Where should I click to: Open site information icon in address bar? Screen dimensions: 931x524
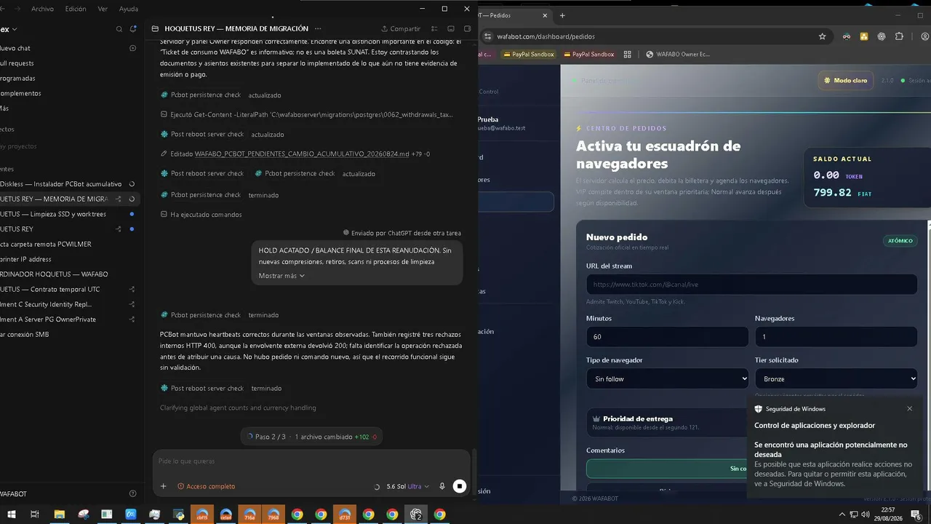pos(488,36)
